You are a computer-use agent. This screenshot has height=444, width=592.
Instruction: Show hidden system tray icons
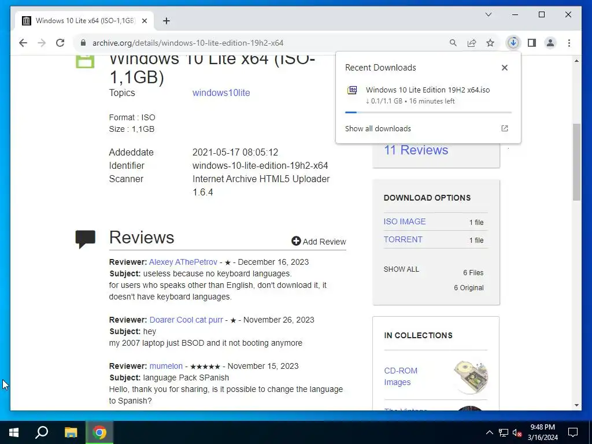coord(489,432)
